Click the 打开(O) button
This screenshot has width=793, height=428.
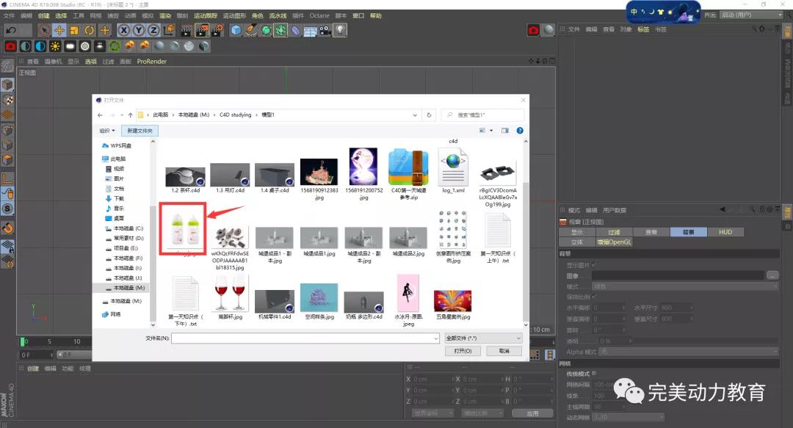(463, 351)
